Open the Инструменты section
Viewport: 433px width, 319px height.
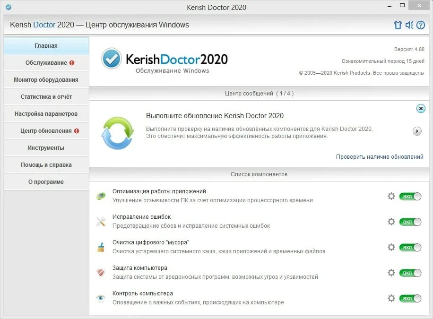pyautogui.click(x=46, y=148)
